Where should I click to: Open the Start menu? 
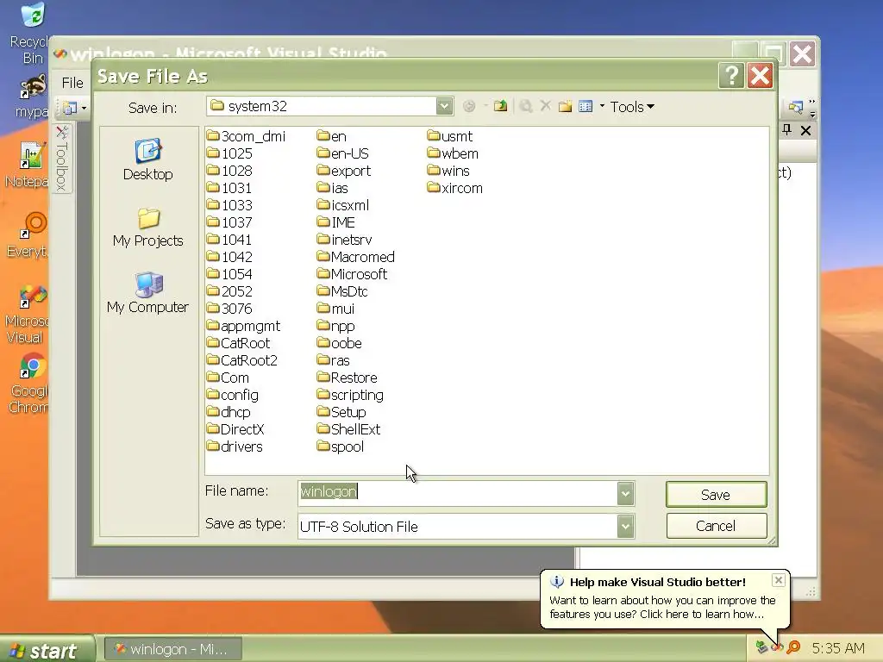click(47, 650)
